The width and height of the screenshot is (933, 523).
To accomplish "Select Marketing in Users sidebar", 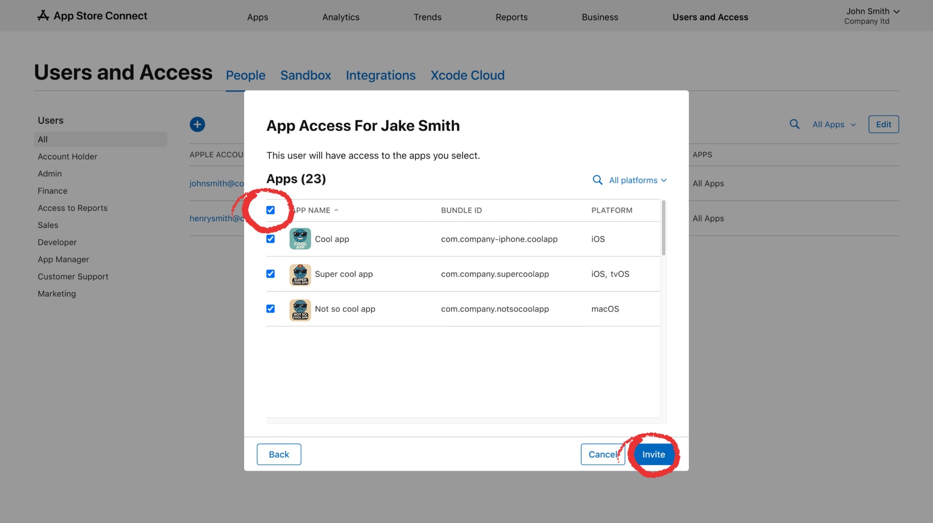I will point(56,293).
